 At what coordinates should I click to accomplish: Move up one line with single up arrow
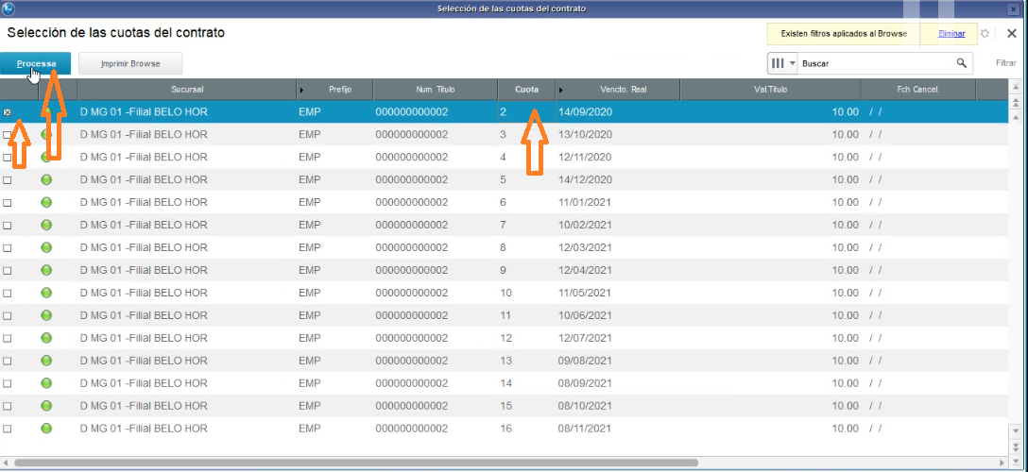click(1017, 116)
